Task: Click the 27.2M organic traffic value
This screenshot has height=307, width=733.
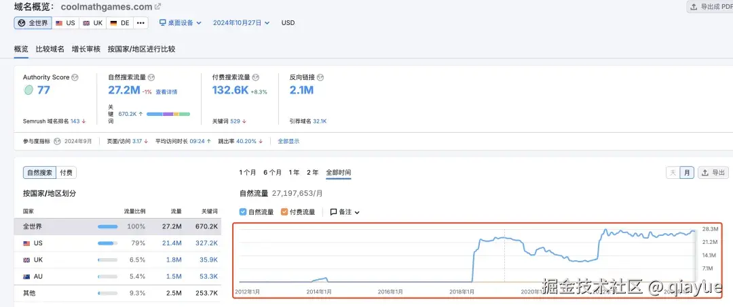Action: [x=124, y=90]
